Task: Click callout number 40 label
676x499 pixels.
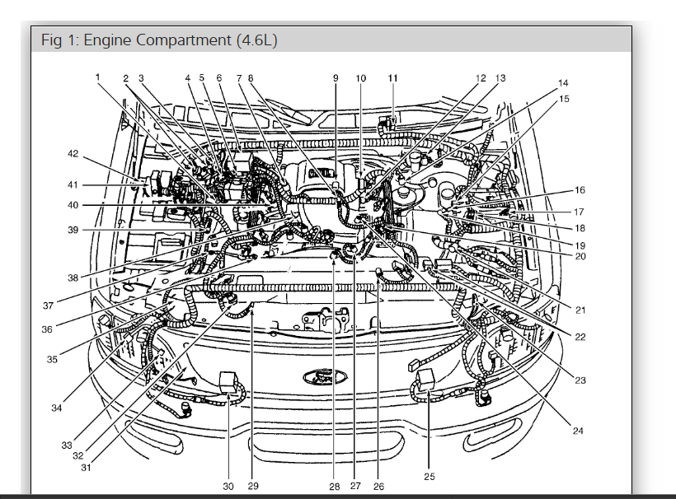Action: pos(73,205)
